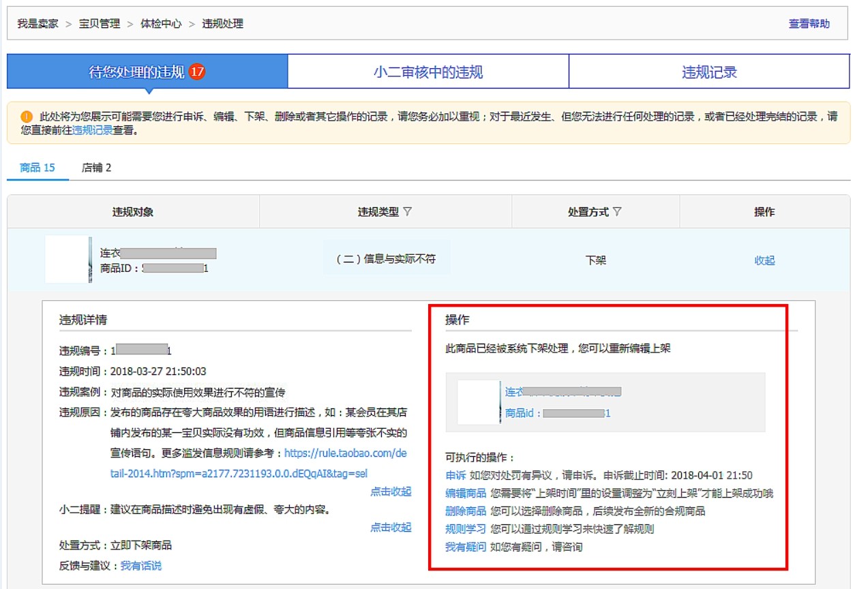
Task: Open the product thumbnail in 操作 panel
Action: [x=479, y=402]
